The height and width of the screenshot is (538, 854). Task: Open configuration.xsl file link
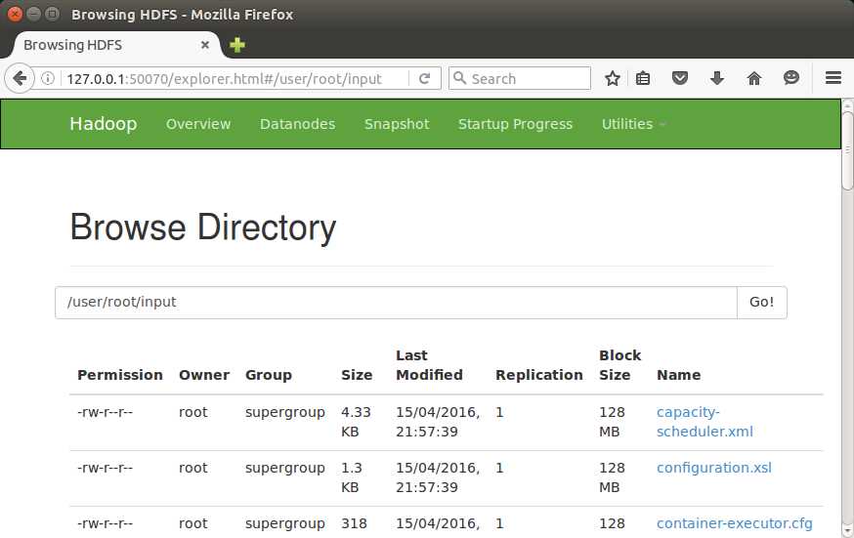714,468
